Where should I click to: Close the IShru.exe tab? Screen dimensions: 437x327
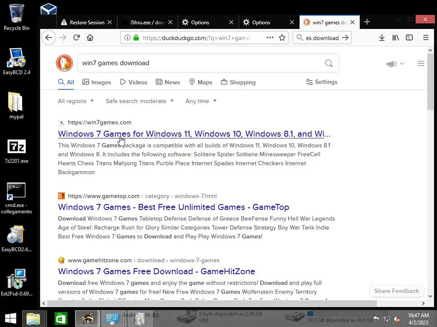pyautogui.click(x=170, y=22)
